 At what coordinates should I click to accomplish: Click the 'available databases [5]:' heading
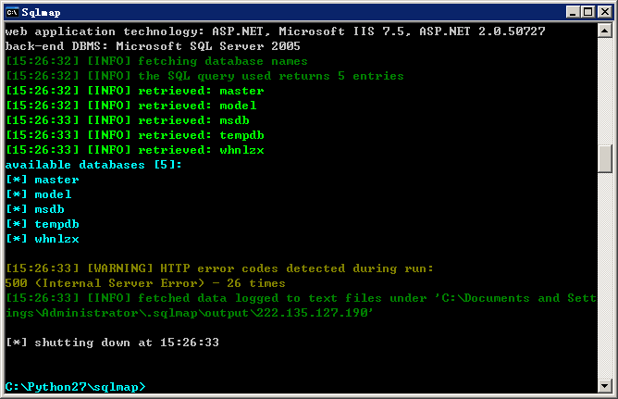tap(93, 165)
